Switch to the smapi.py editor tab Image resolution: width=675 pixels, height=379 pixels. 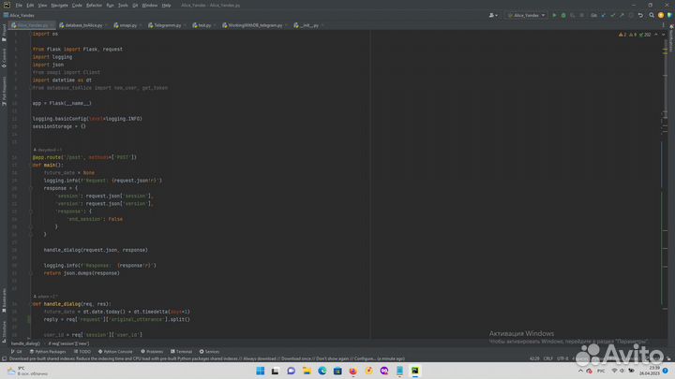tap(127, 25)
